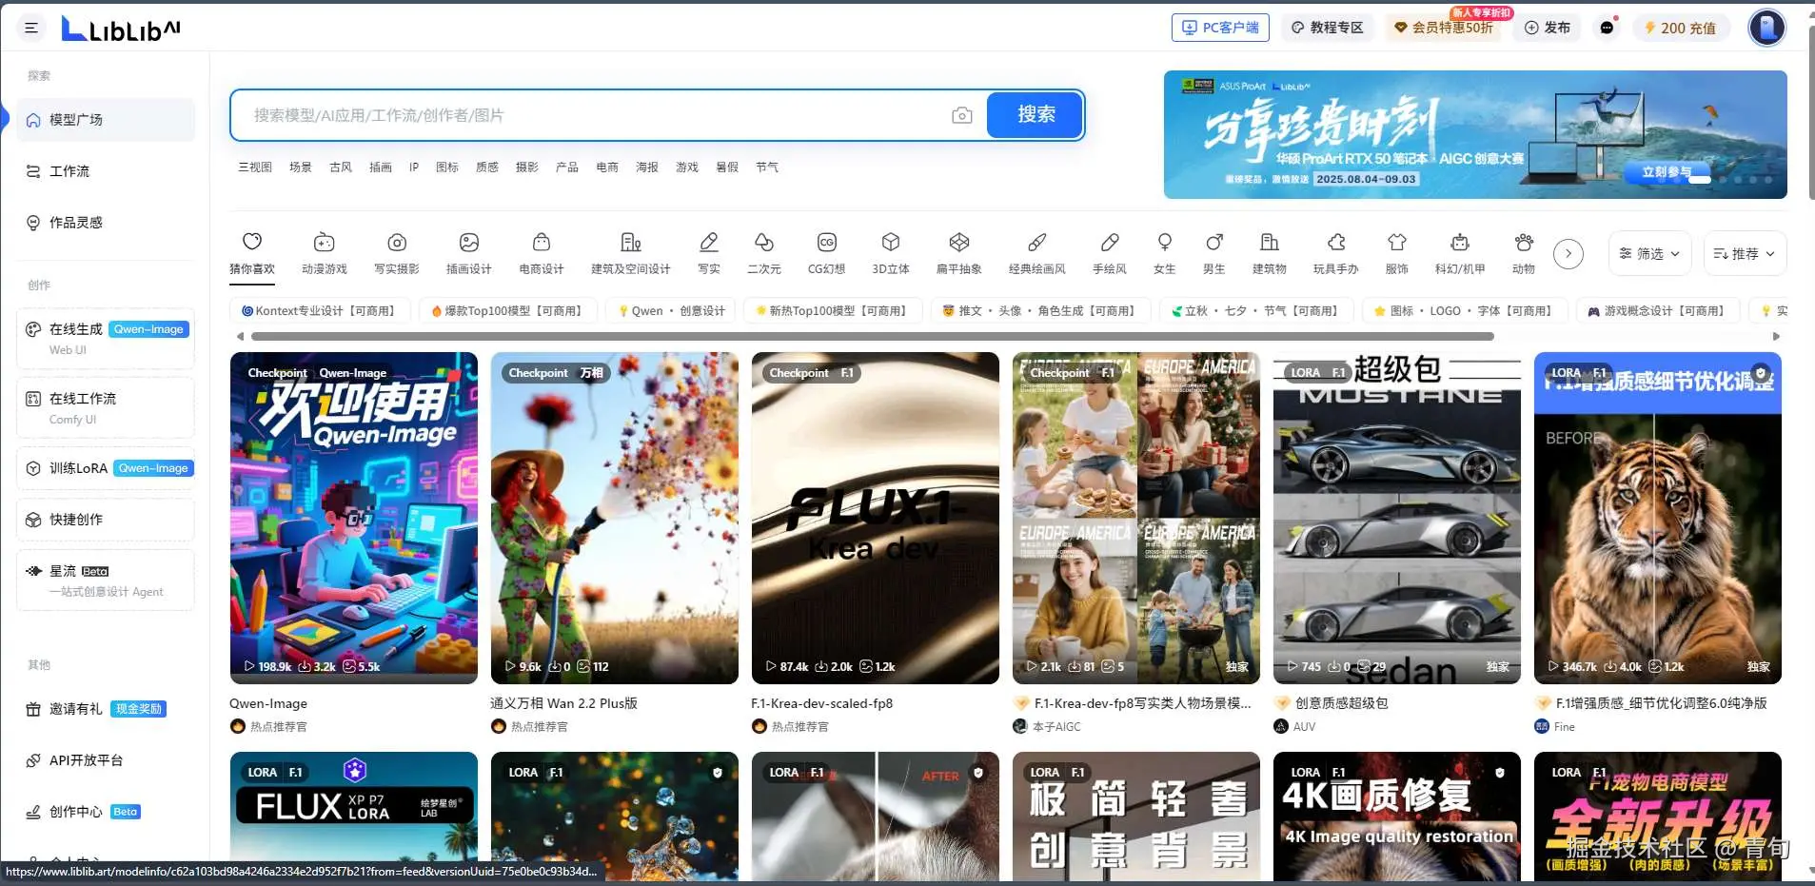The height and width of the screenshot is (886, 1815).
Task: Select the 爆款Top100模型 tag
Action: pyautogui.click(x=507, y=311)
